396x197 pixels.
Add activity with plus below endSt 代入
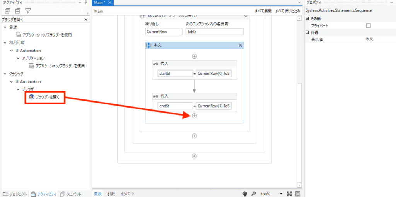[x=195, y=116]
